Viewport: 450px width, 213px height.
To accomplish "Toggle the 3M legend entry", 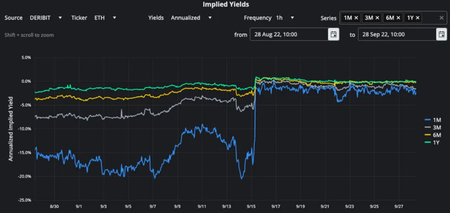I will [x=433, y=128].
